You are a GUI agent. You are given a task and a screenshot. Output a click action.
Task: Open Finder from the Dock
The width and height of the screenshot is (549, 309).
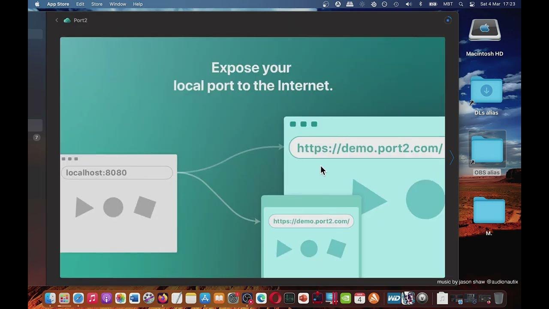point(50,298)
